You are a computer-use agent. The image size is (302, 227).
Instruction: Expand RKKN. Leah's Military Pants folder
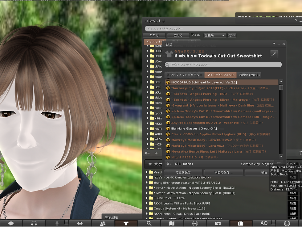pos(147,203)
